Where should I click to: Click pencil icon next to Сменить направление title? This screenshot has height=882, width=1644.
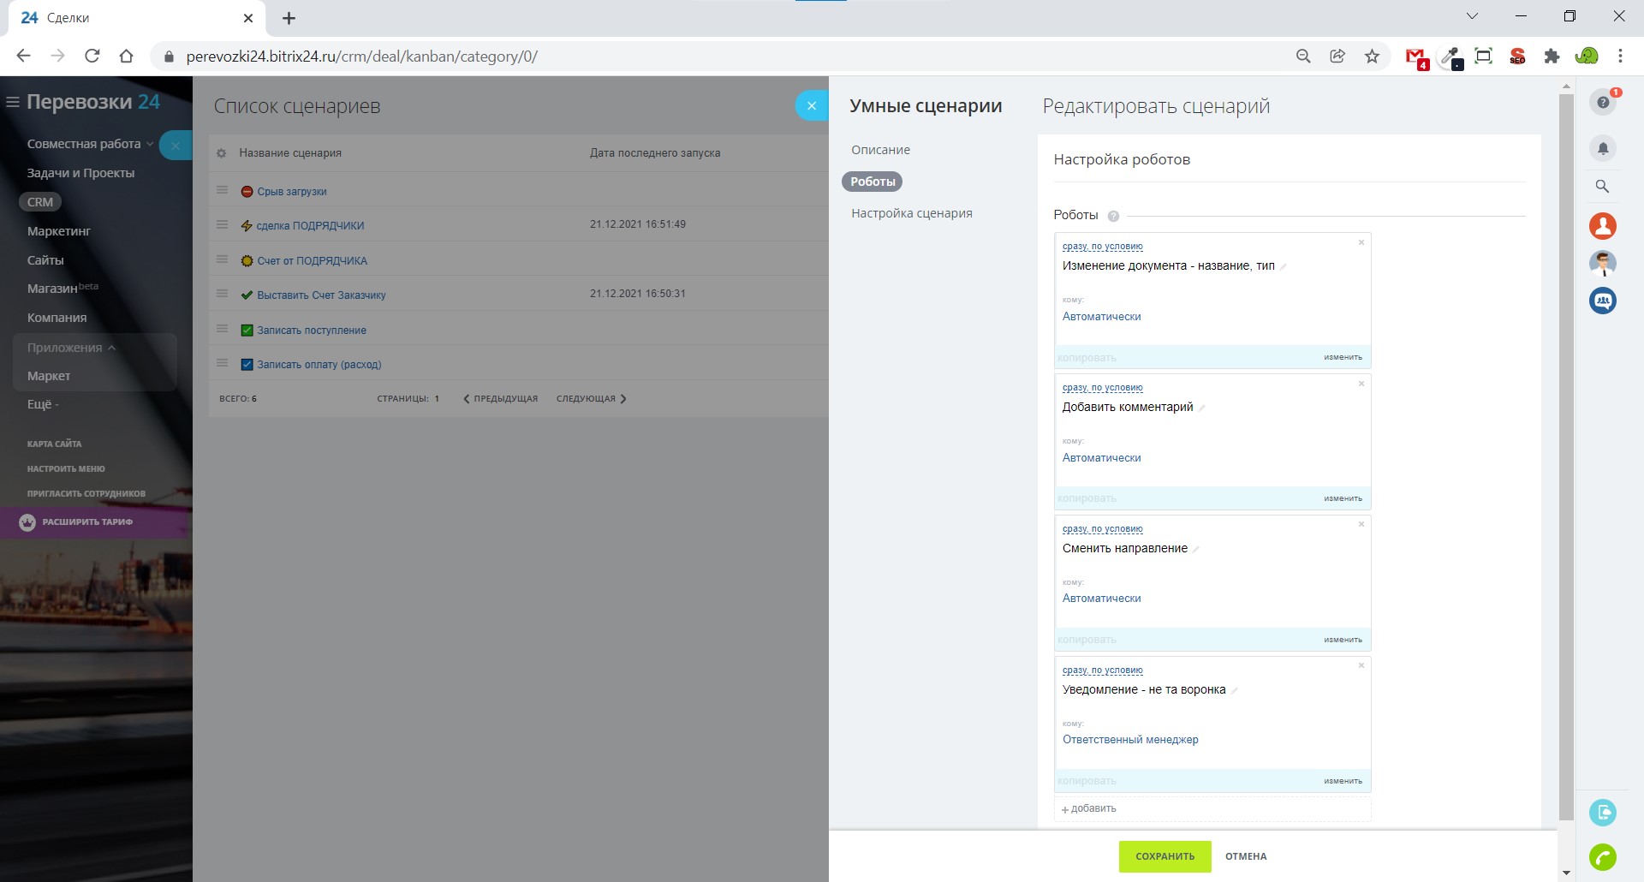point(1196,549)
